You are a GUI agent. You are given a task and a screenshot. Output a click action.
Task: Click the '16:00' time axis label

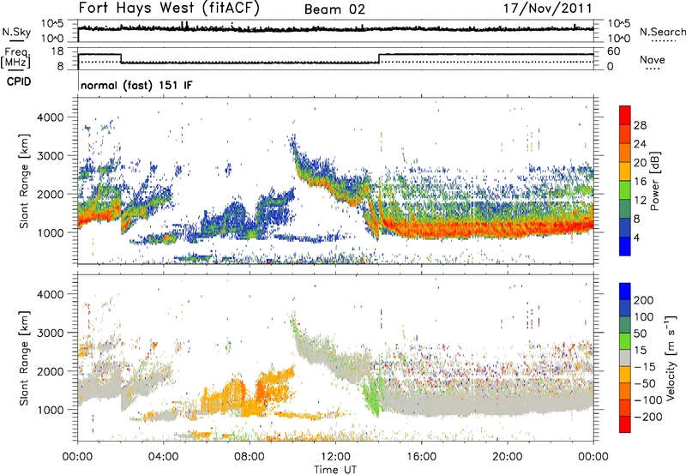click(x=421, y=457)
